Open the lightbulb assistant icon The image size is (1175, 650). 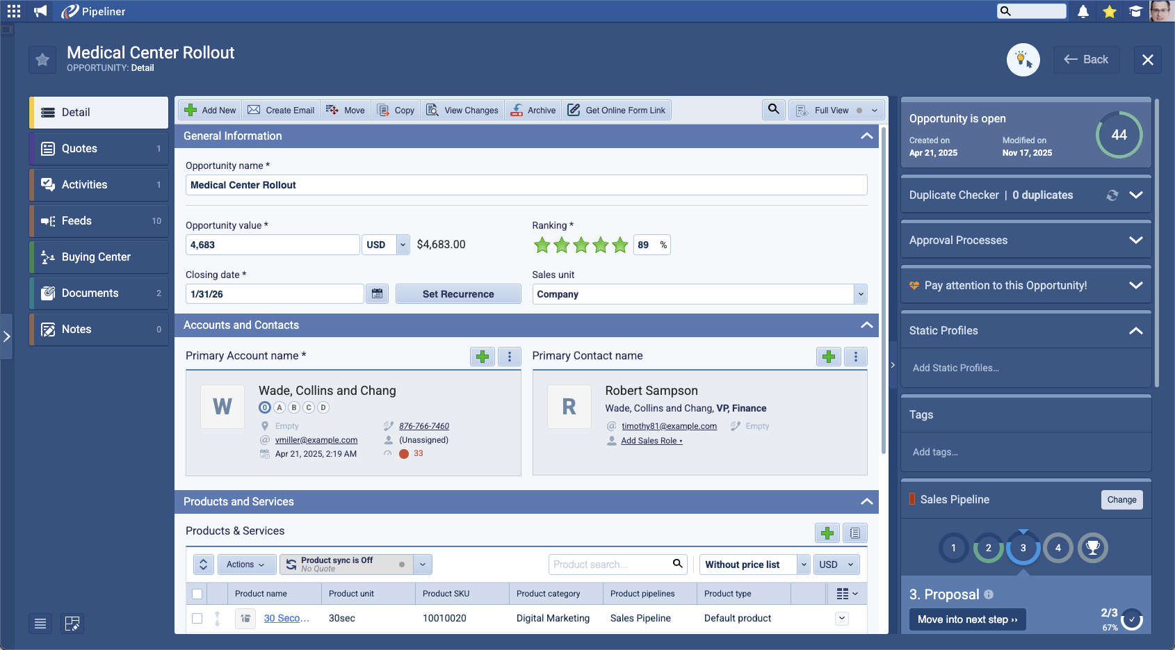(x=1023, y=60)
